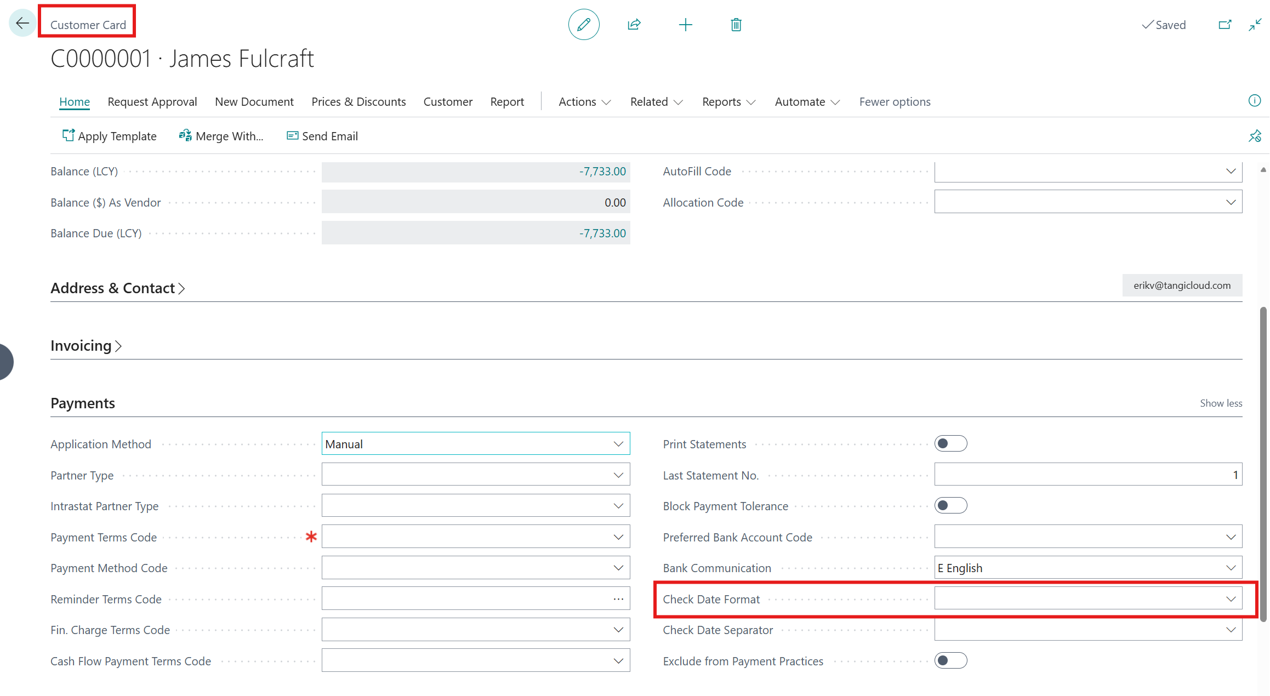Image resolution: width=1270 pixels, height=696 pixels.
Task: Open page in new window icon
Action: [x=1225, y=25]
